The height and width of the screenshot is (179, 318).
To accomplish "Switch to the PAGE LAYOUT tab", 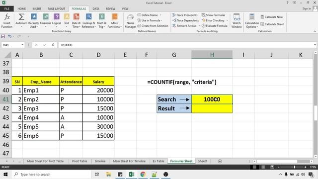I will (56, 9).
